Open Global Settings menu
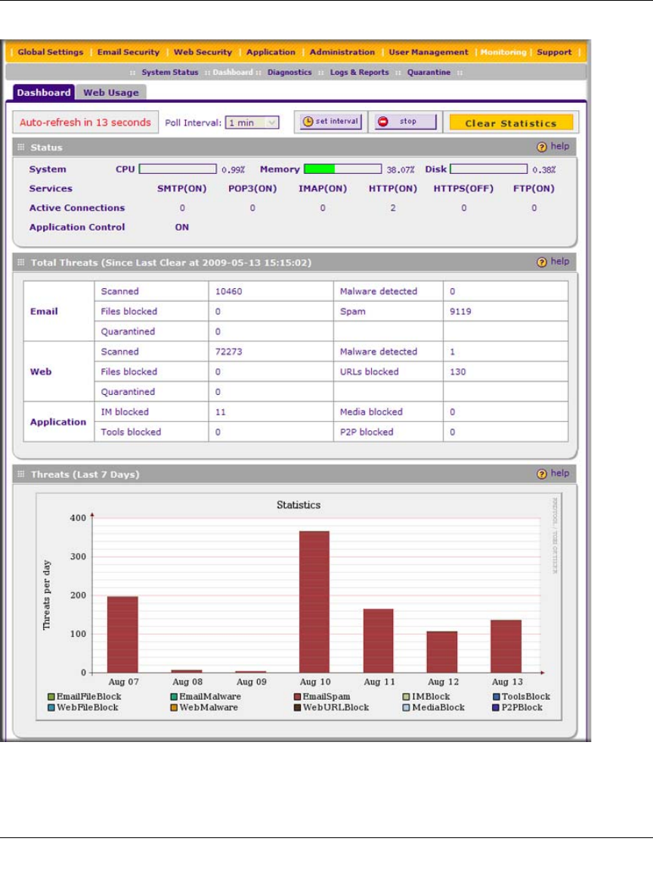Screen dimensions: 653x885 pyautogui.click(x=50, y=52)
